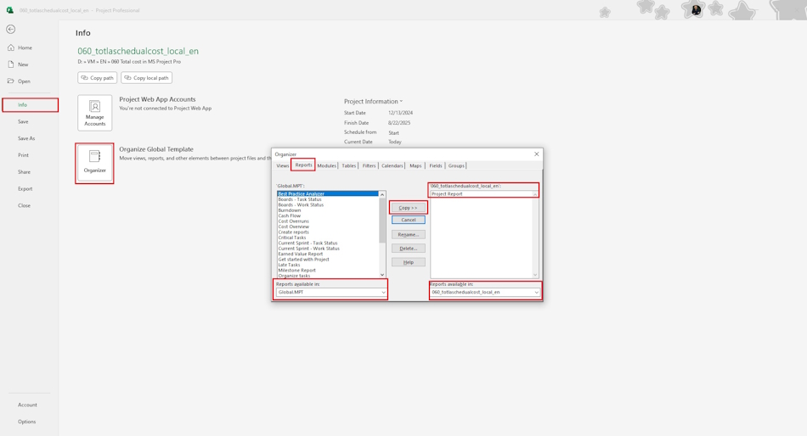Expand the Project Information dropdown
This screenshot has width=807, height=436.
(373, 101)
